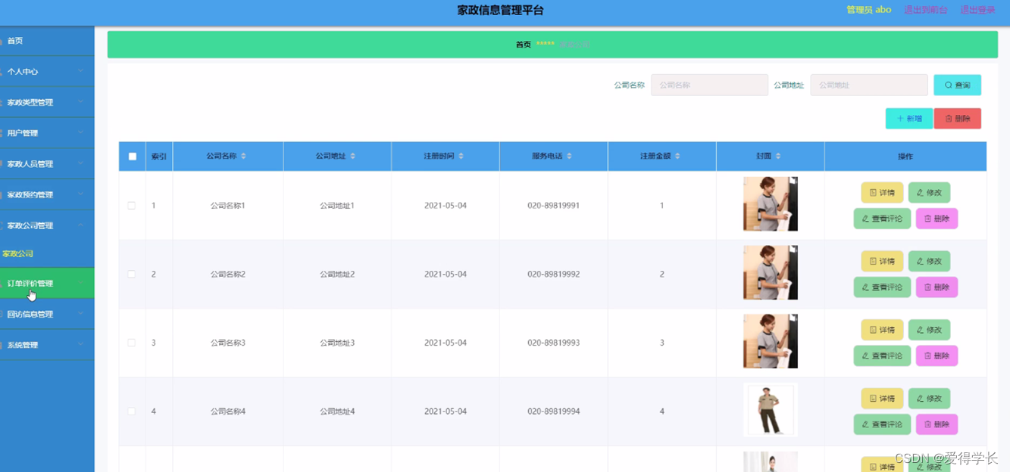The image size is (1010, 472).
Task: Click 修改 for 公司名称2 row
Action: coord(929,261)
